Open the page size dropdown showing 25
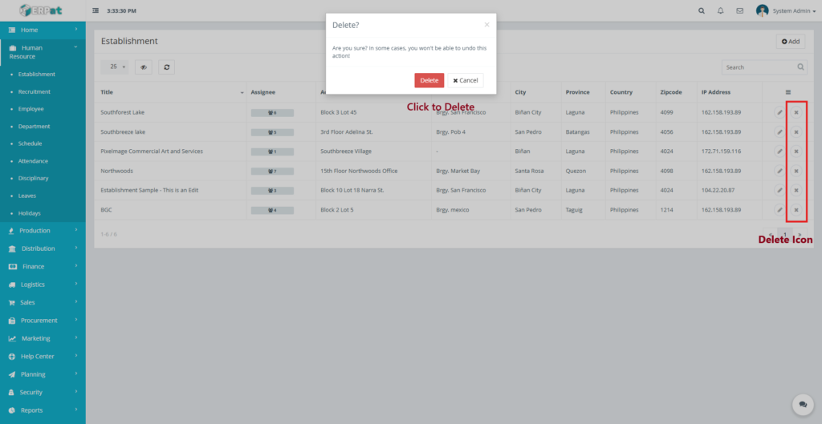The image size is (822, 424). [x=114, y=67]
